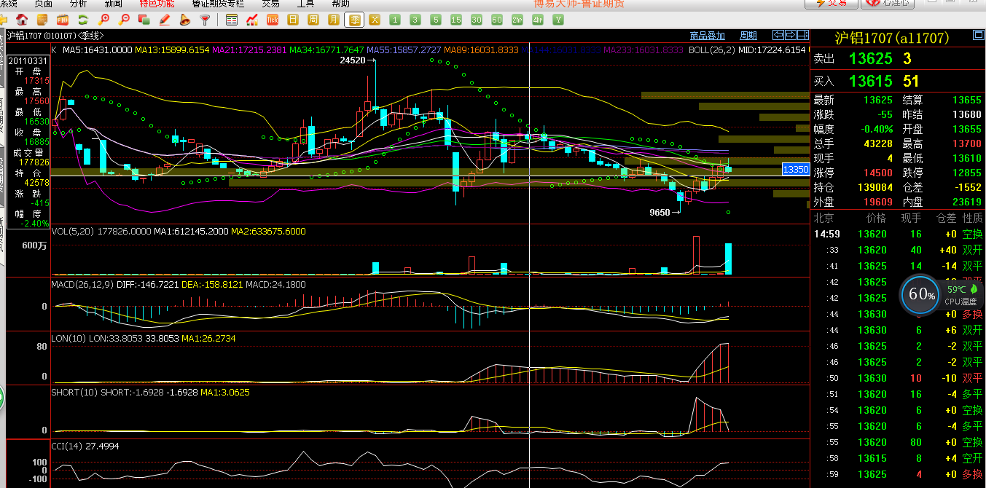Click the 14:59 tick row
The height and width of the screenshot is (488, 986).
(x=899, y=234)
